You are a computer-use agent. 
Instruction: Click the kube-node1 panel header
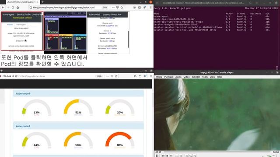click(x=78, y=93)
